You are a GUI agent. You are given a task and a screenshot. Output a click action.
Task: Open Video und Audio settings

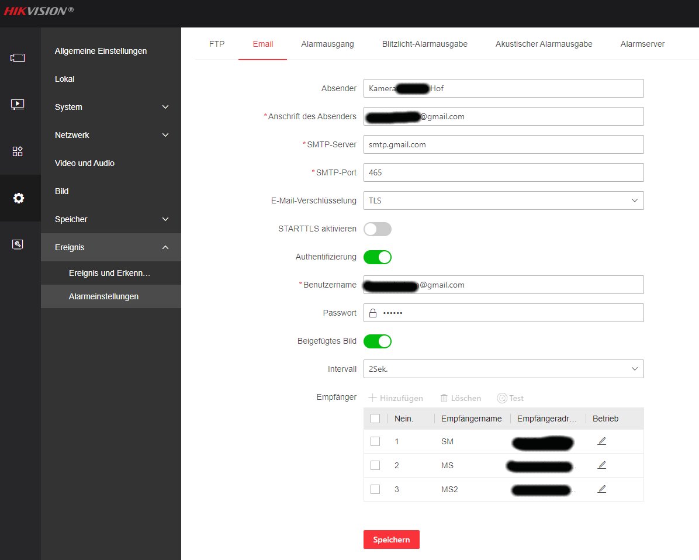pos(111,163)
